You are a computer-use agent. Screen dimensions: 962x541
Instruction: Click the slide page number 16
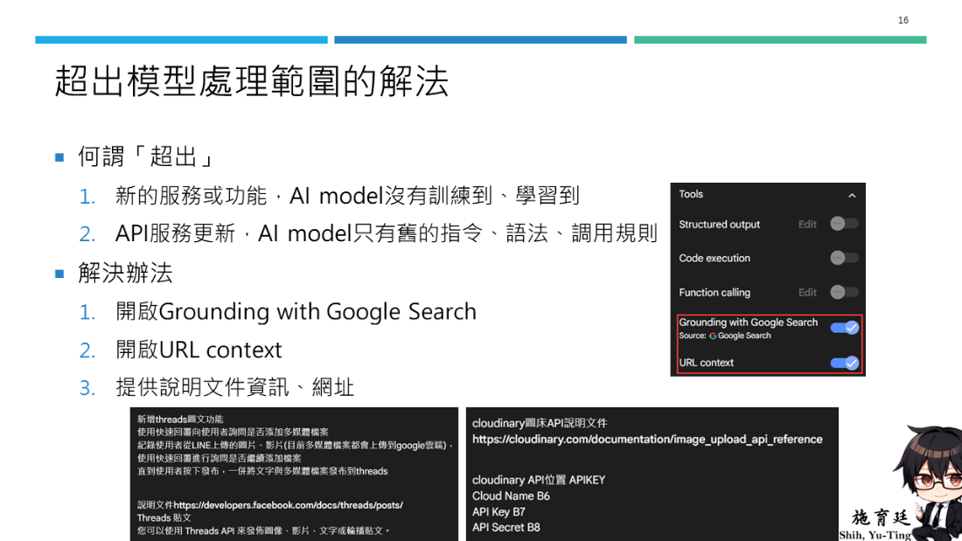903,20
